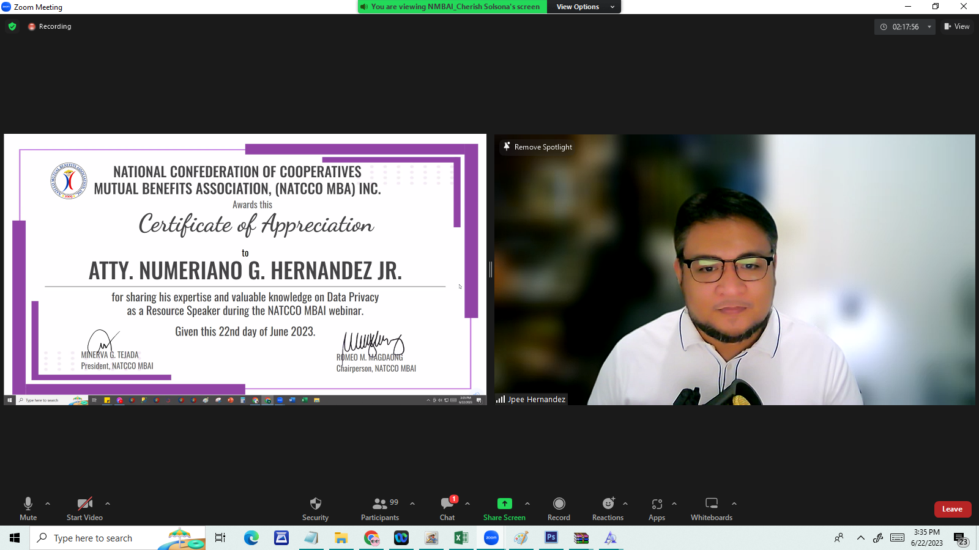Image resolution: width=979 pixels, height=550 pixels.
Task: Open WinRAR from the taskbar
Action: point(581,538)
